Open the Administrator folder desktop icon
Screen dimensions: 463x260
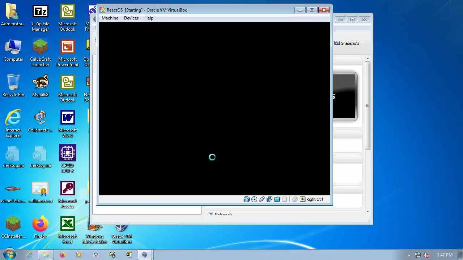coord(13,15)
